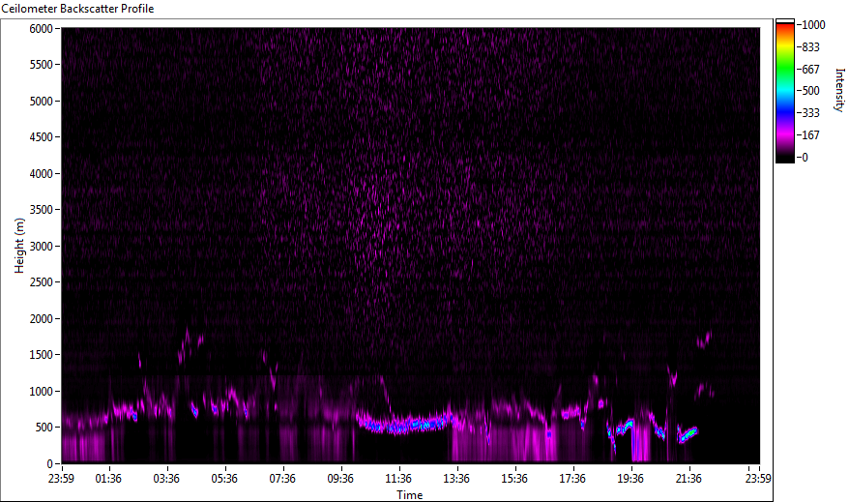Click the 19:36 time tick label

pos(630,479)
